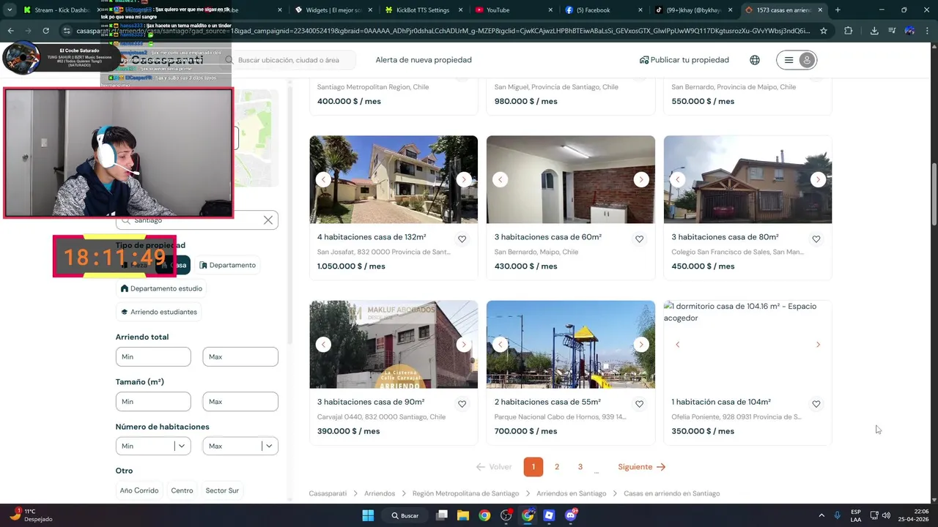Screen dimensions: 938x527
Task: Open Arriendos en Santiago breadcrumb
Action: coord(572,493)
